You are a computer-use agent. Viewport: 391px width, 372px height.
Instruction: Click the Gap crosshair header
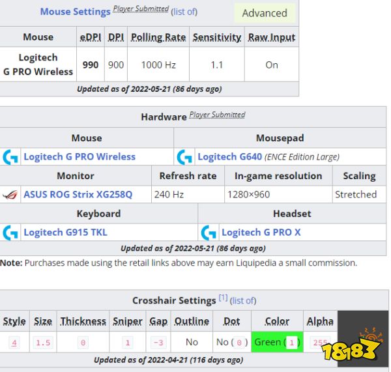[158, 321]
